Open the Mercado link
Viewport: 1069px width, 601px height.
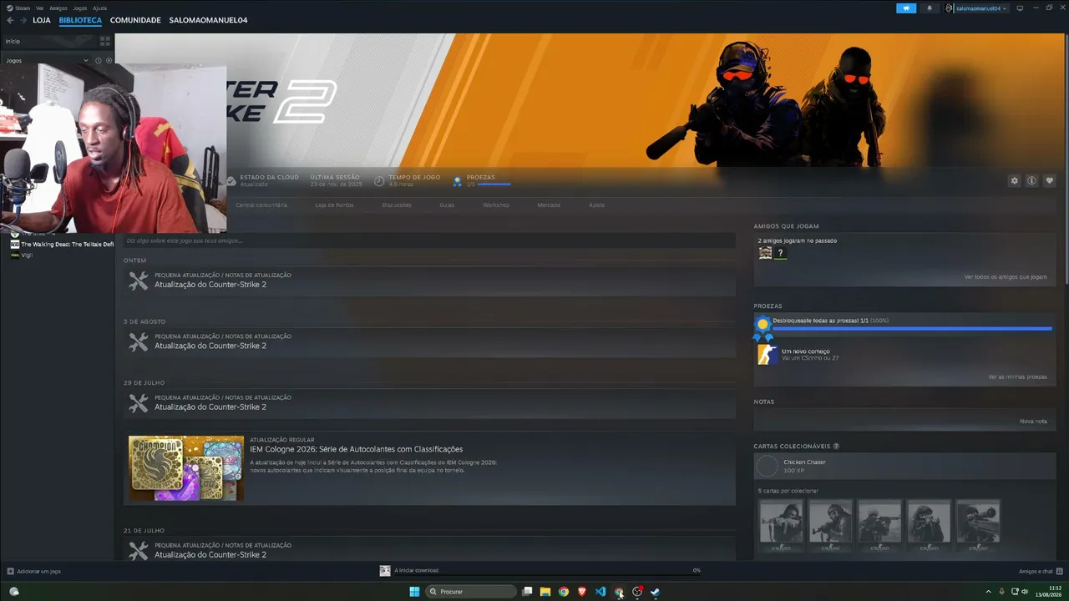(549, 205)
